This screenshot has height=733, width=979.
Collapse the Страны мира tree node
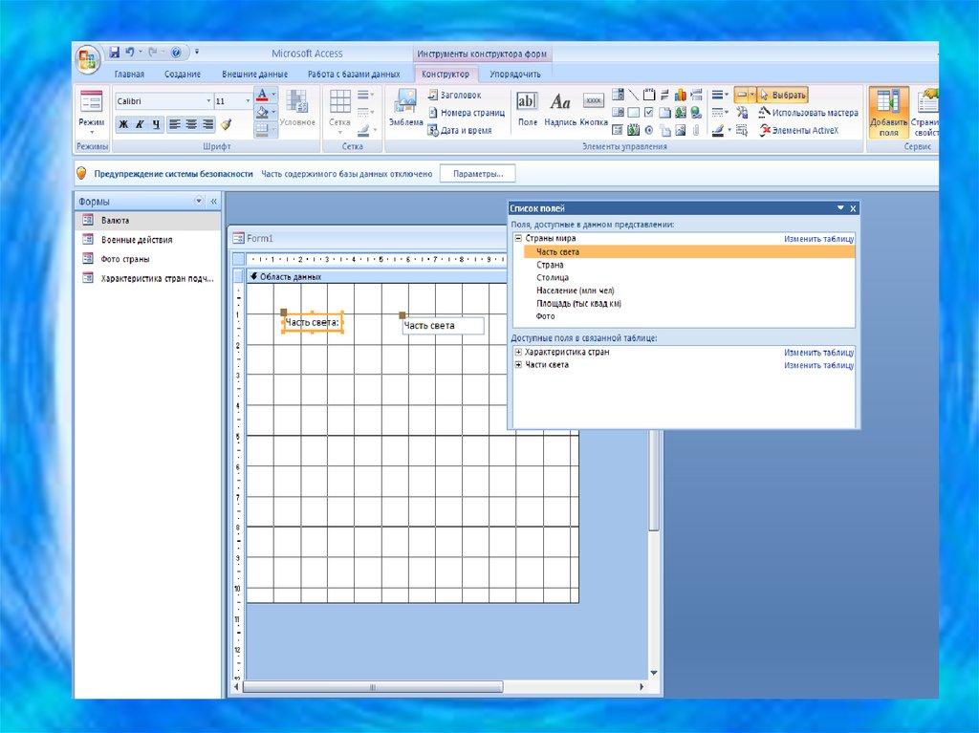pyautogui.click(x=517, y=238)
